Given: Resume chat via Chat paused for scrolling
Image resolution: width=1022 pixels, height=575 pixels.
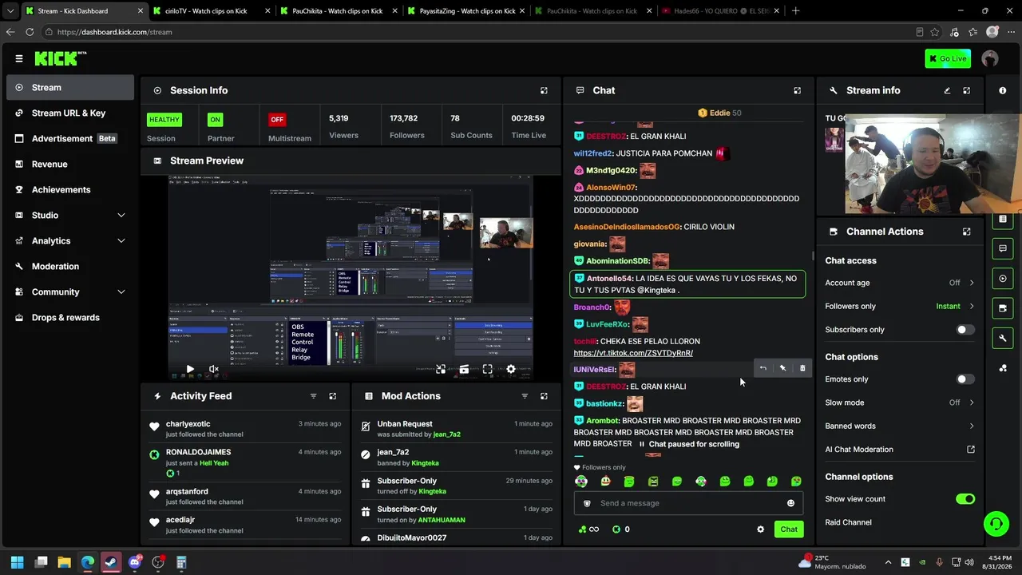Looking at the screenshot, I should click(x=688, y=444).
